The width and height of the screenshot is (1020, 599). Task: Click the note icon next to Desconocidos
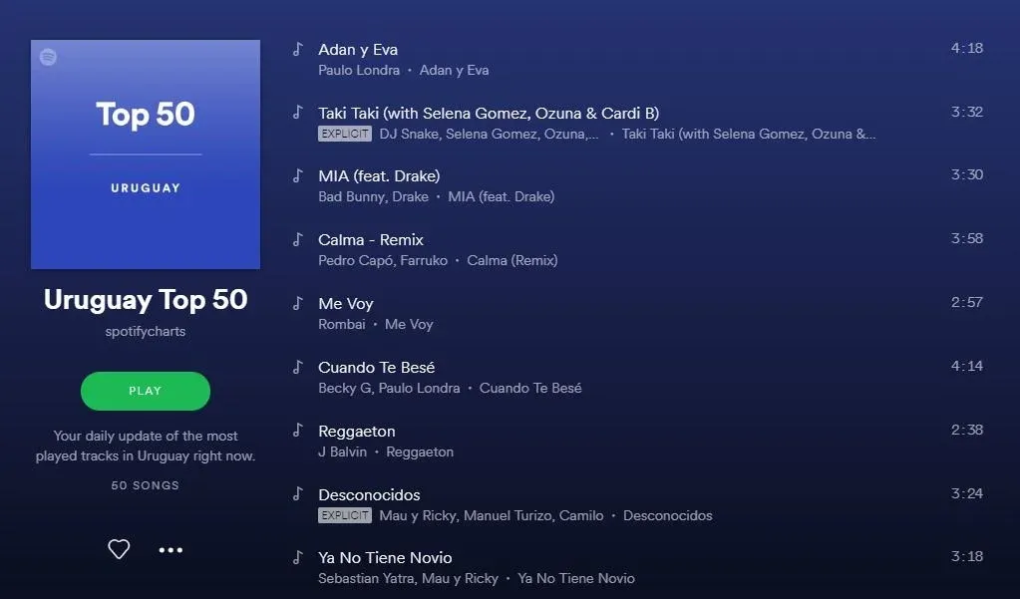(x=298, y=493)
